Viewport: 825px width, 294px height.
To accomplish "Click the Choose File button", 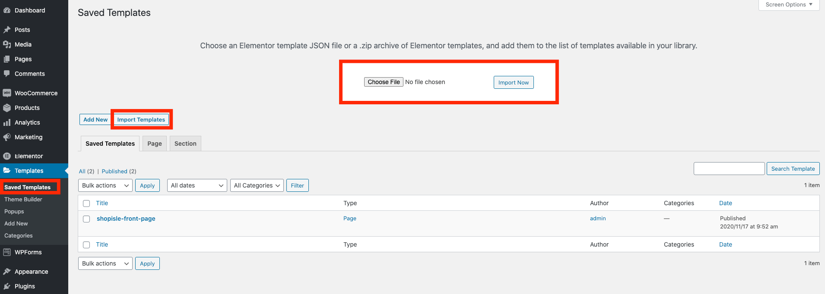I will [384, 82].
